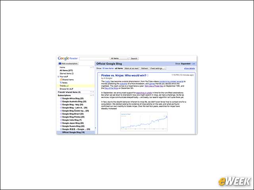Image resolution: width=254 pixels, height=190 pixels.
Task: Open Google Russia Blog (25) subscription
Action: pos(73,126)
